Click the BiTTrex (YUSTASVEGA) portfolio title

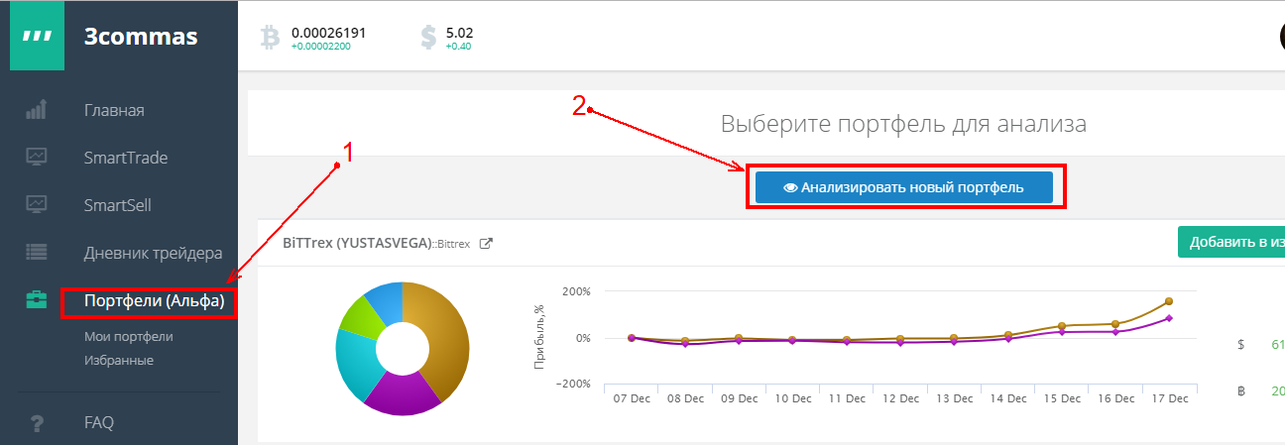(357, 243)
